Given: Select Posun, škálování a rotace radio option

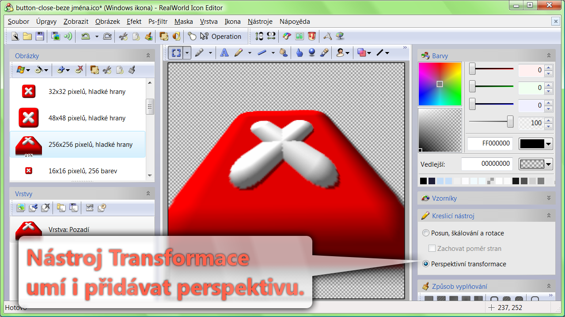Looking at the screenshot, I should coord(426,233).
